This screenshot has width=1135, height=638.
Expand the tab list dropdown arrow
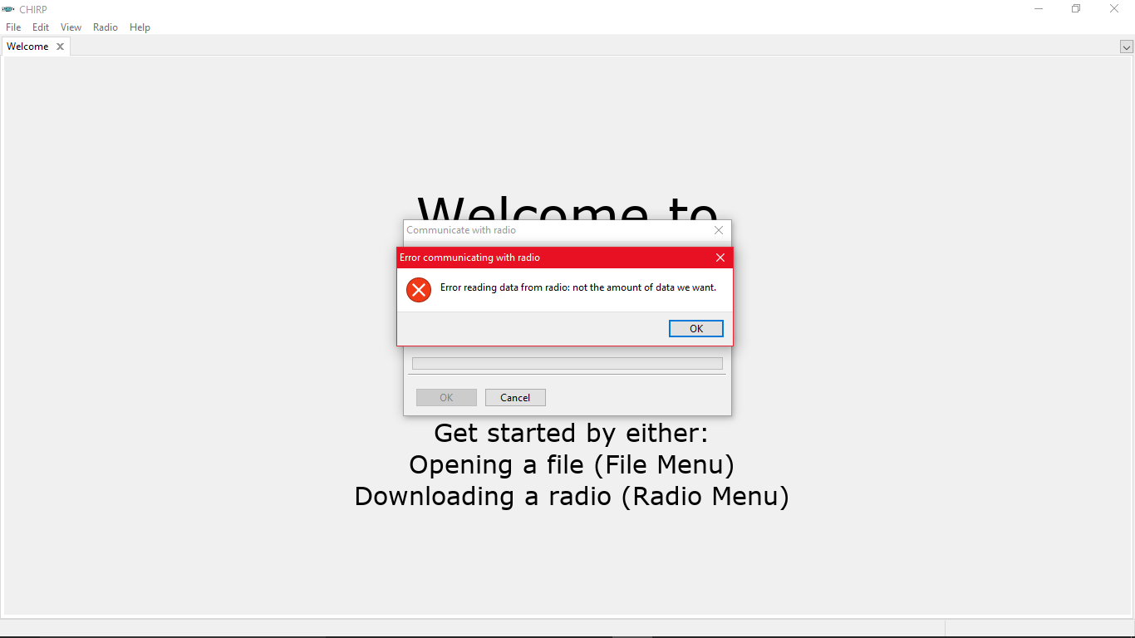pos(1126,47)
